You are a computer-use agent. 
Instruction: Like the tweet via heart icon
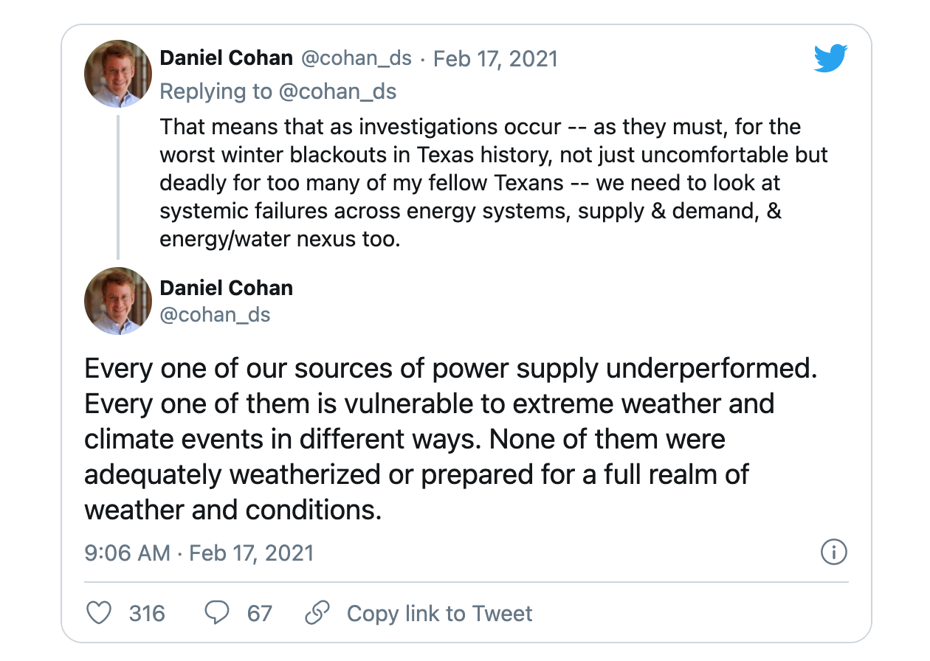coord(99,613)
